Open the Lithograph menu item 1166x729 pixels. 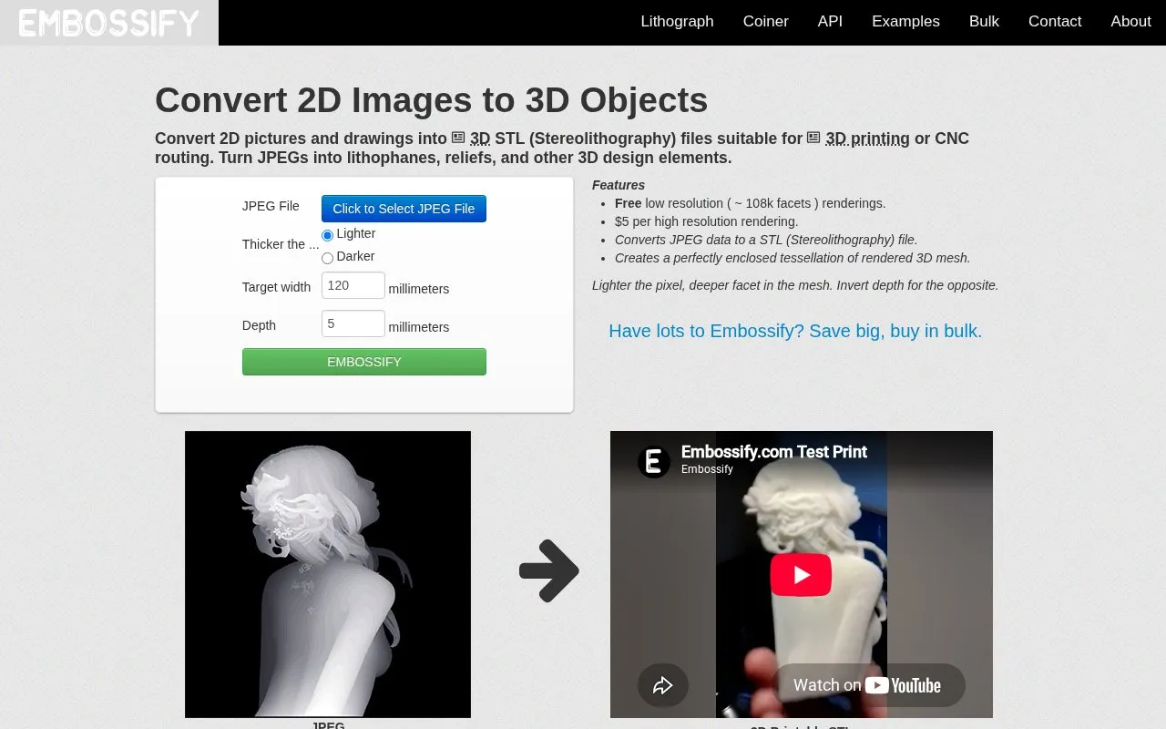677,22
